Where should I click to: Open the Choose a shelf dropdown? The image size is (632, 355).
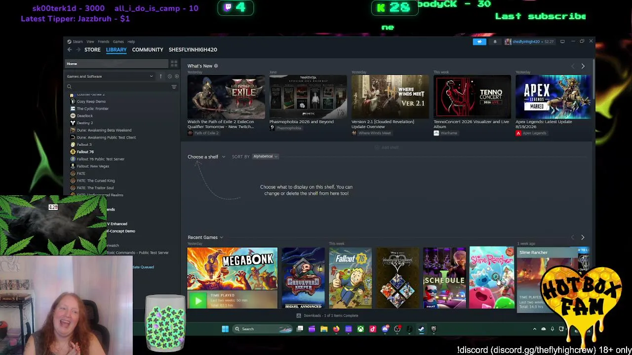pyautogui.click(x=206, y=157)
